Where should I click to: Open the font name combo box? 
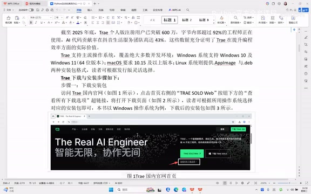(x=41, y=18)
